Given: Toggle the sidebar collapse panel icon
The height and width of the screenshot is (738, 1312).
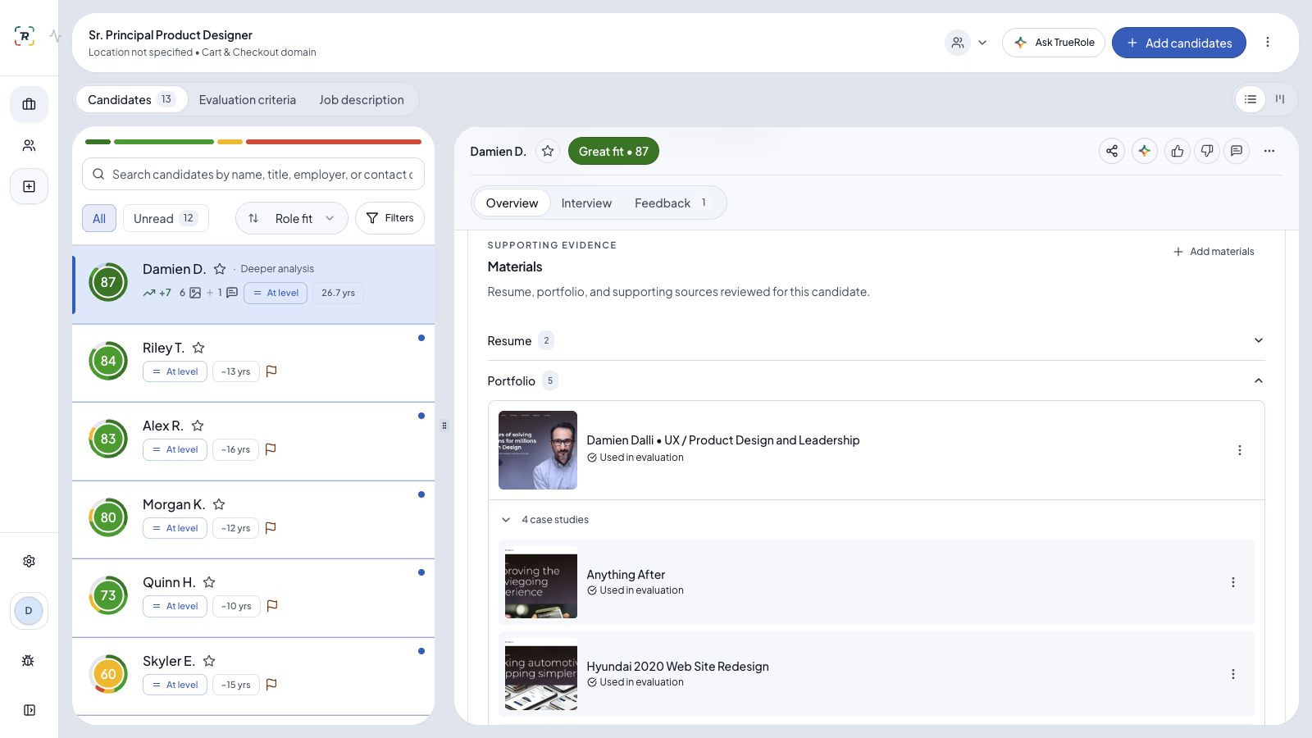Looking at the screenshot, I should 29,710.
